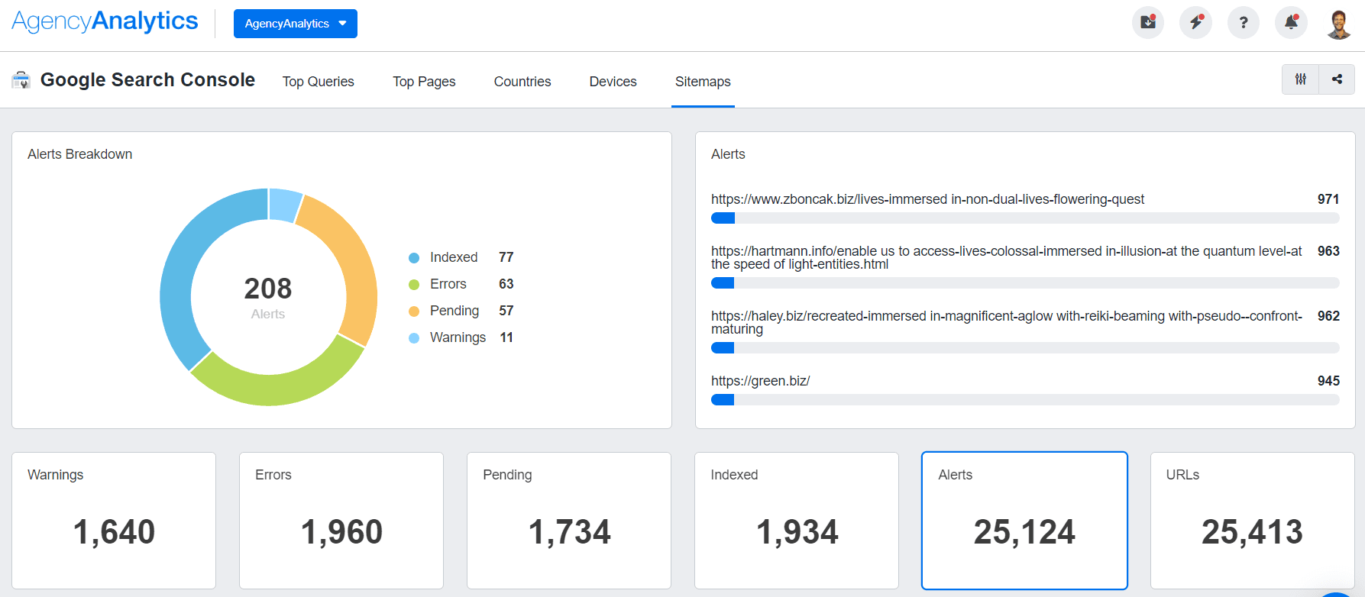Click the share icon button

(1337, 79)
